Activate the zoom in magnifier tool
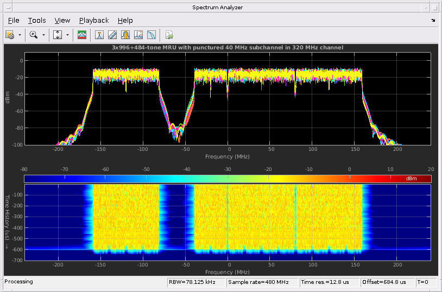The image size is (442, 292). point(34,35)
